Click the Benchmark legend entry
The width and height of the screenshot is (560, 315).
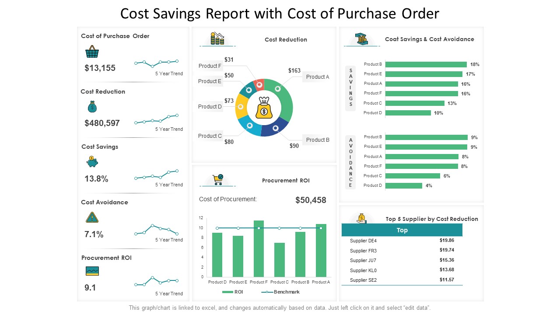click(280, 292)
